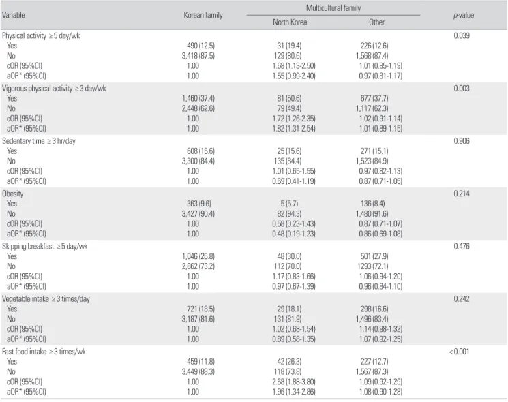Viewport: 508px width, 402px height.
Task: Select odds ratio 1.96 (1.34-2.86)
Action: [x=294, y=392]
